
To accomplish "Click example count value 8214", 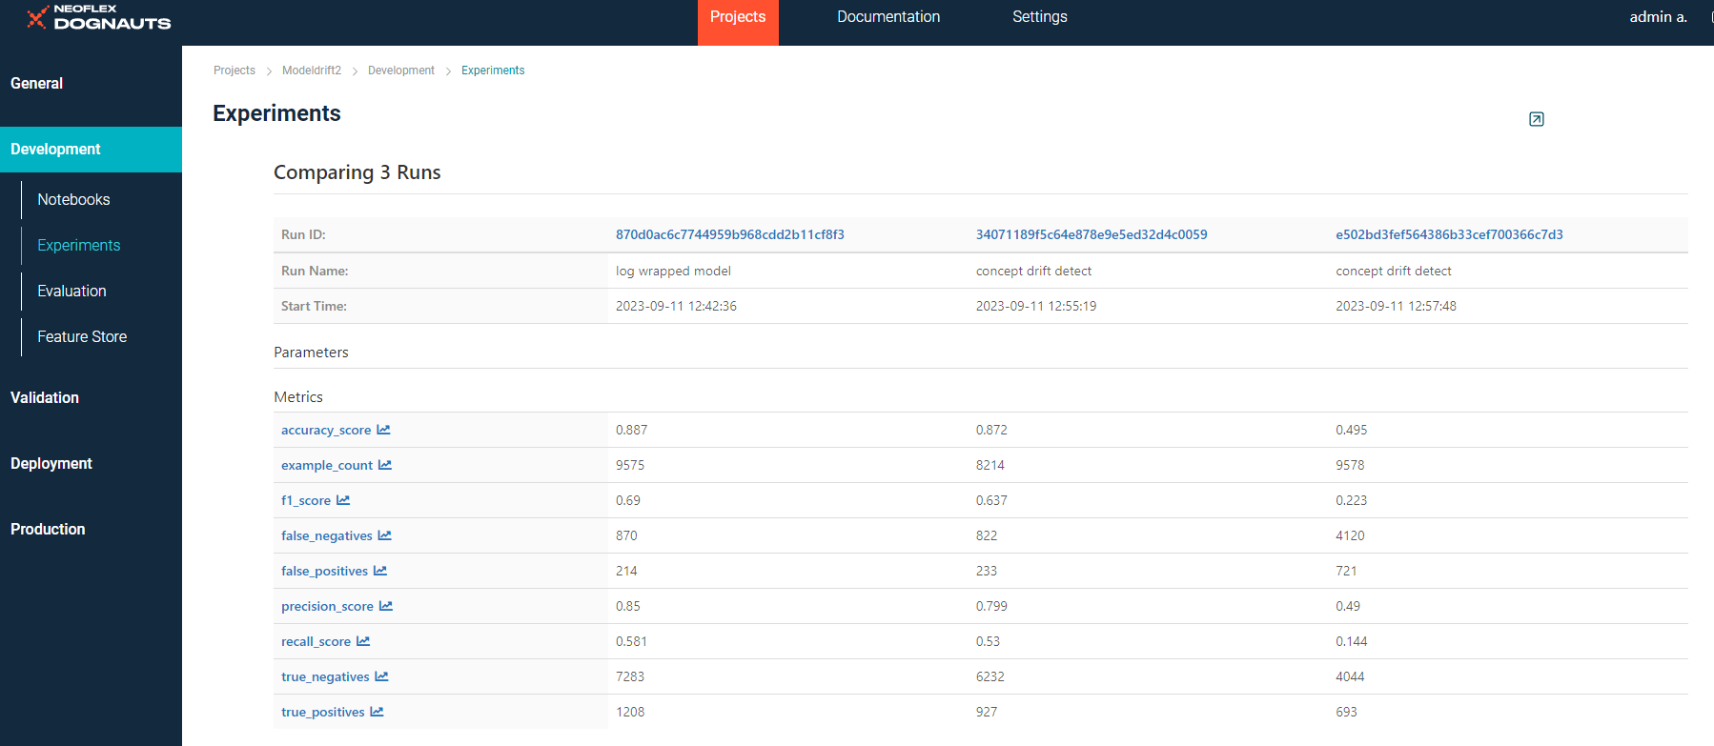I will 990,465.
